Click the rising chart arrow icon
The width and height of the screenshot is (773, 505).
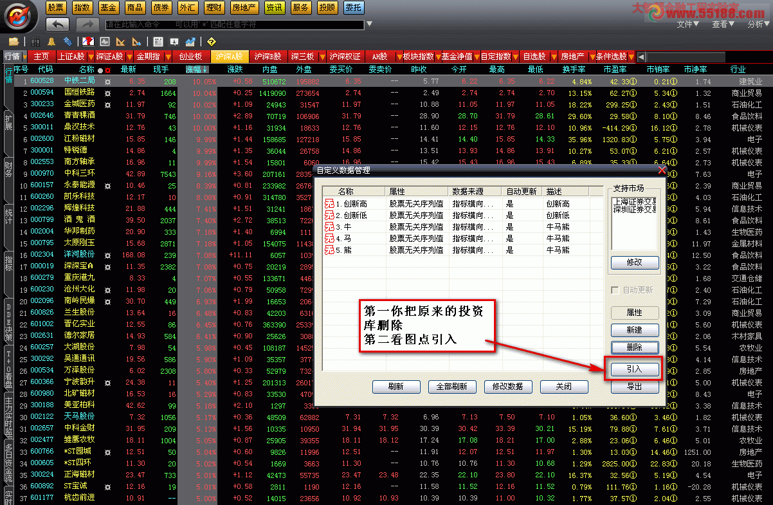point(190,42)
